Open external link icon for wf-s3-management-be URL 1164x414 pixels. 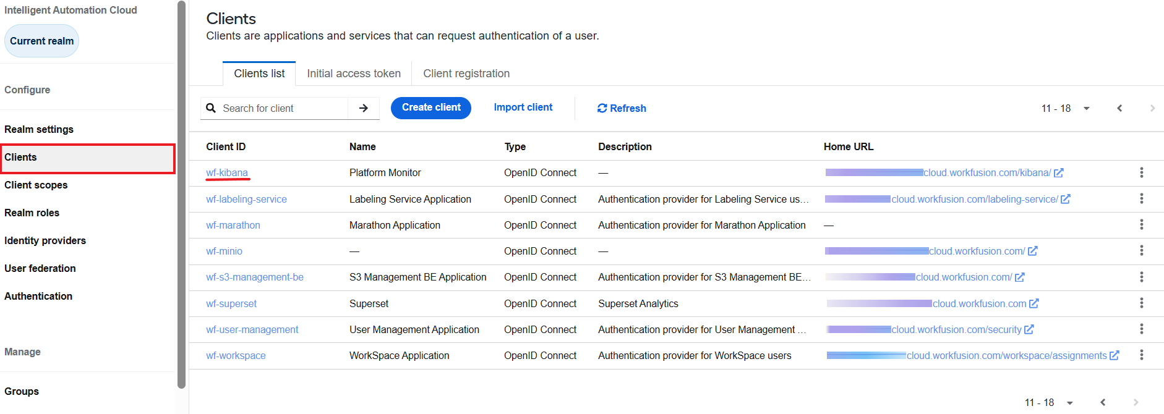1020,277
